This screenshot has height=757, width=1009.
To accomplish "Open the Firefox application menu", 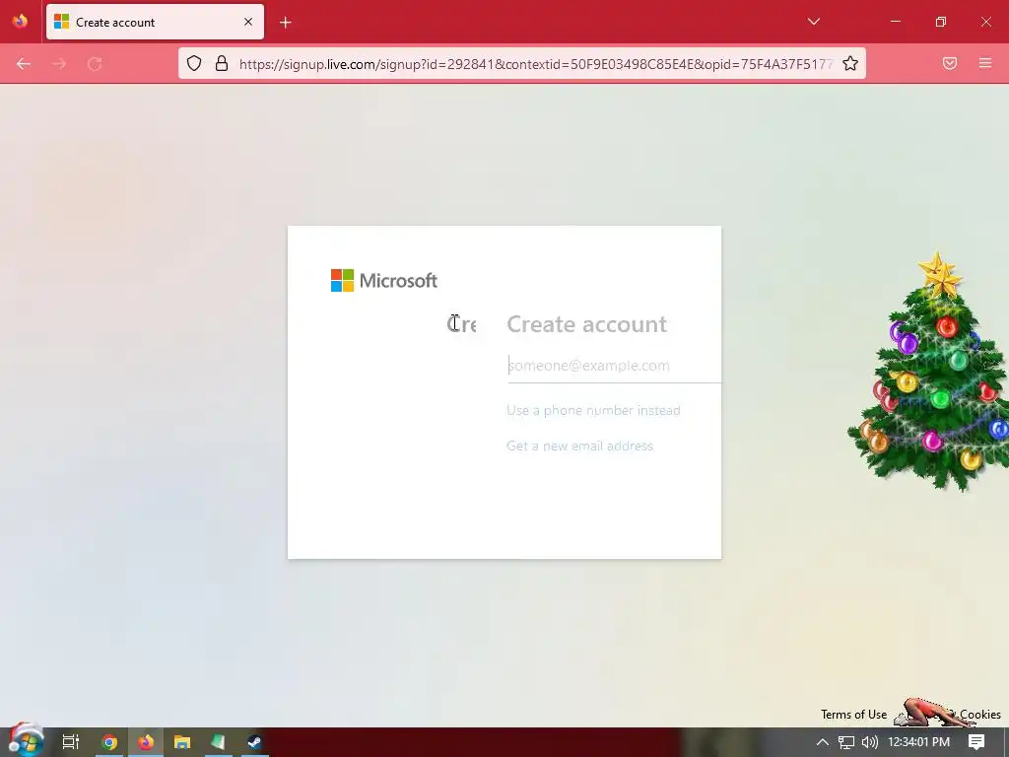I will 985,63.
